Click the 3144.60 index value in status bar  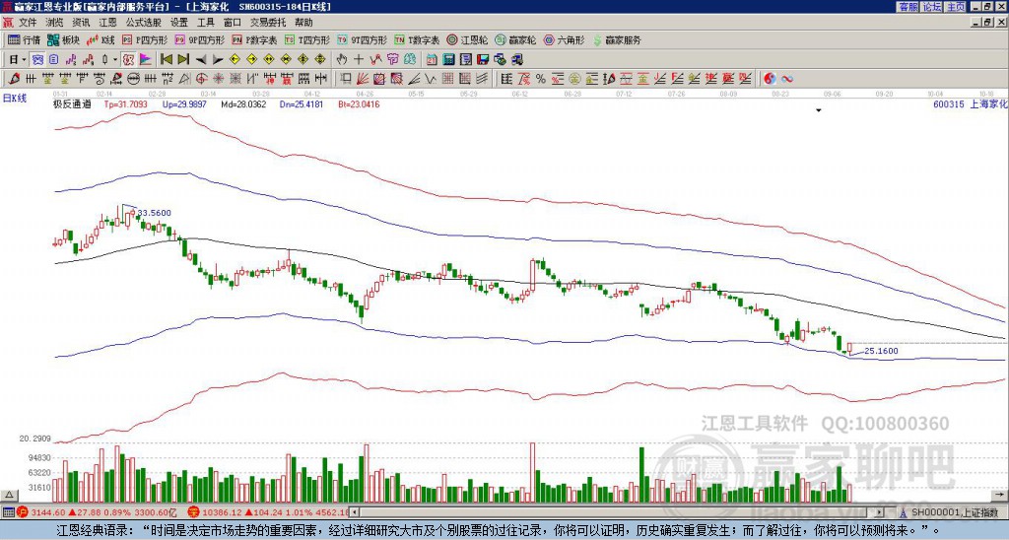(x=49, y=512)
